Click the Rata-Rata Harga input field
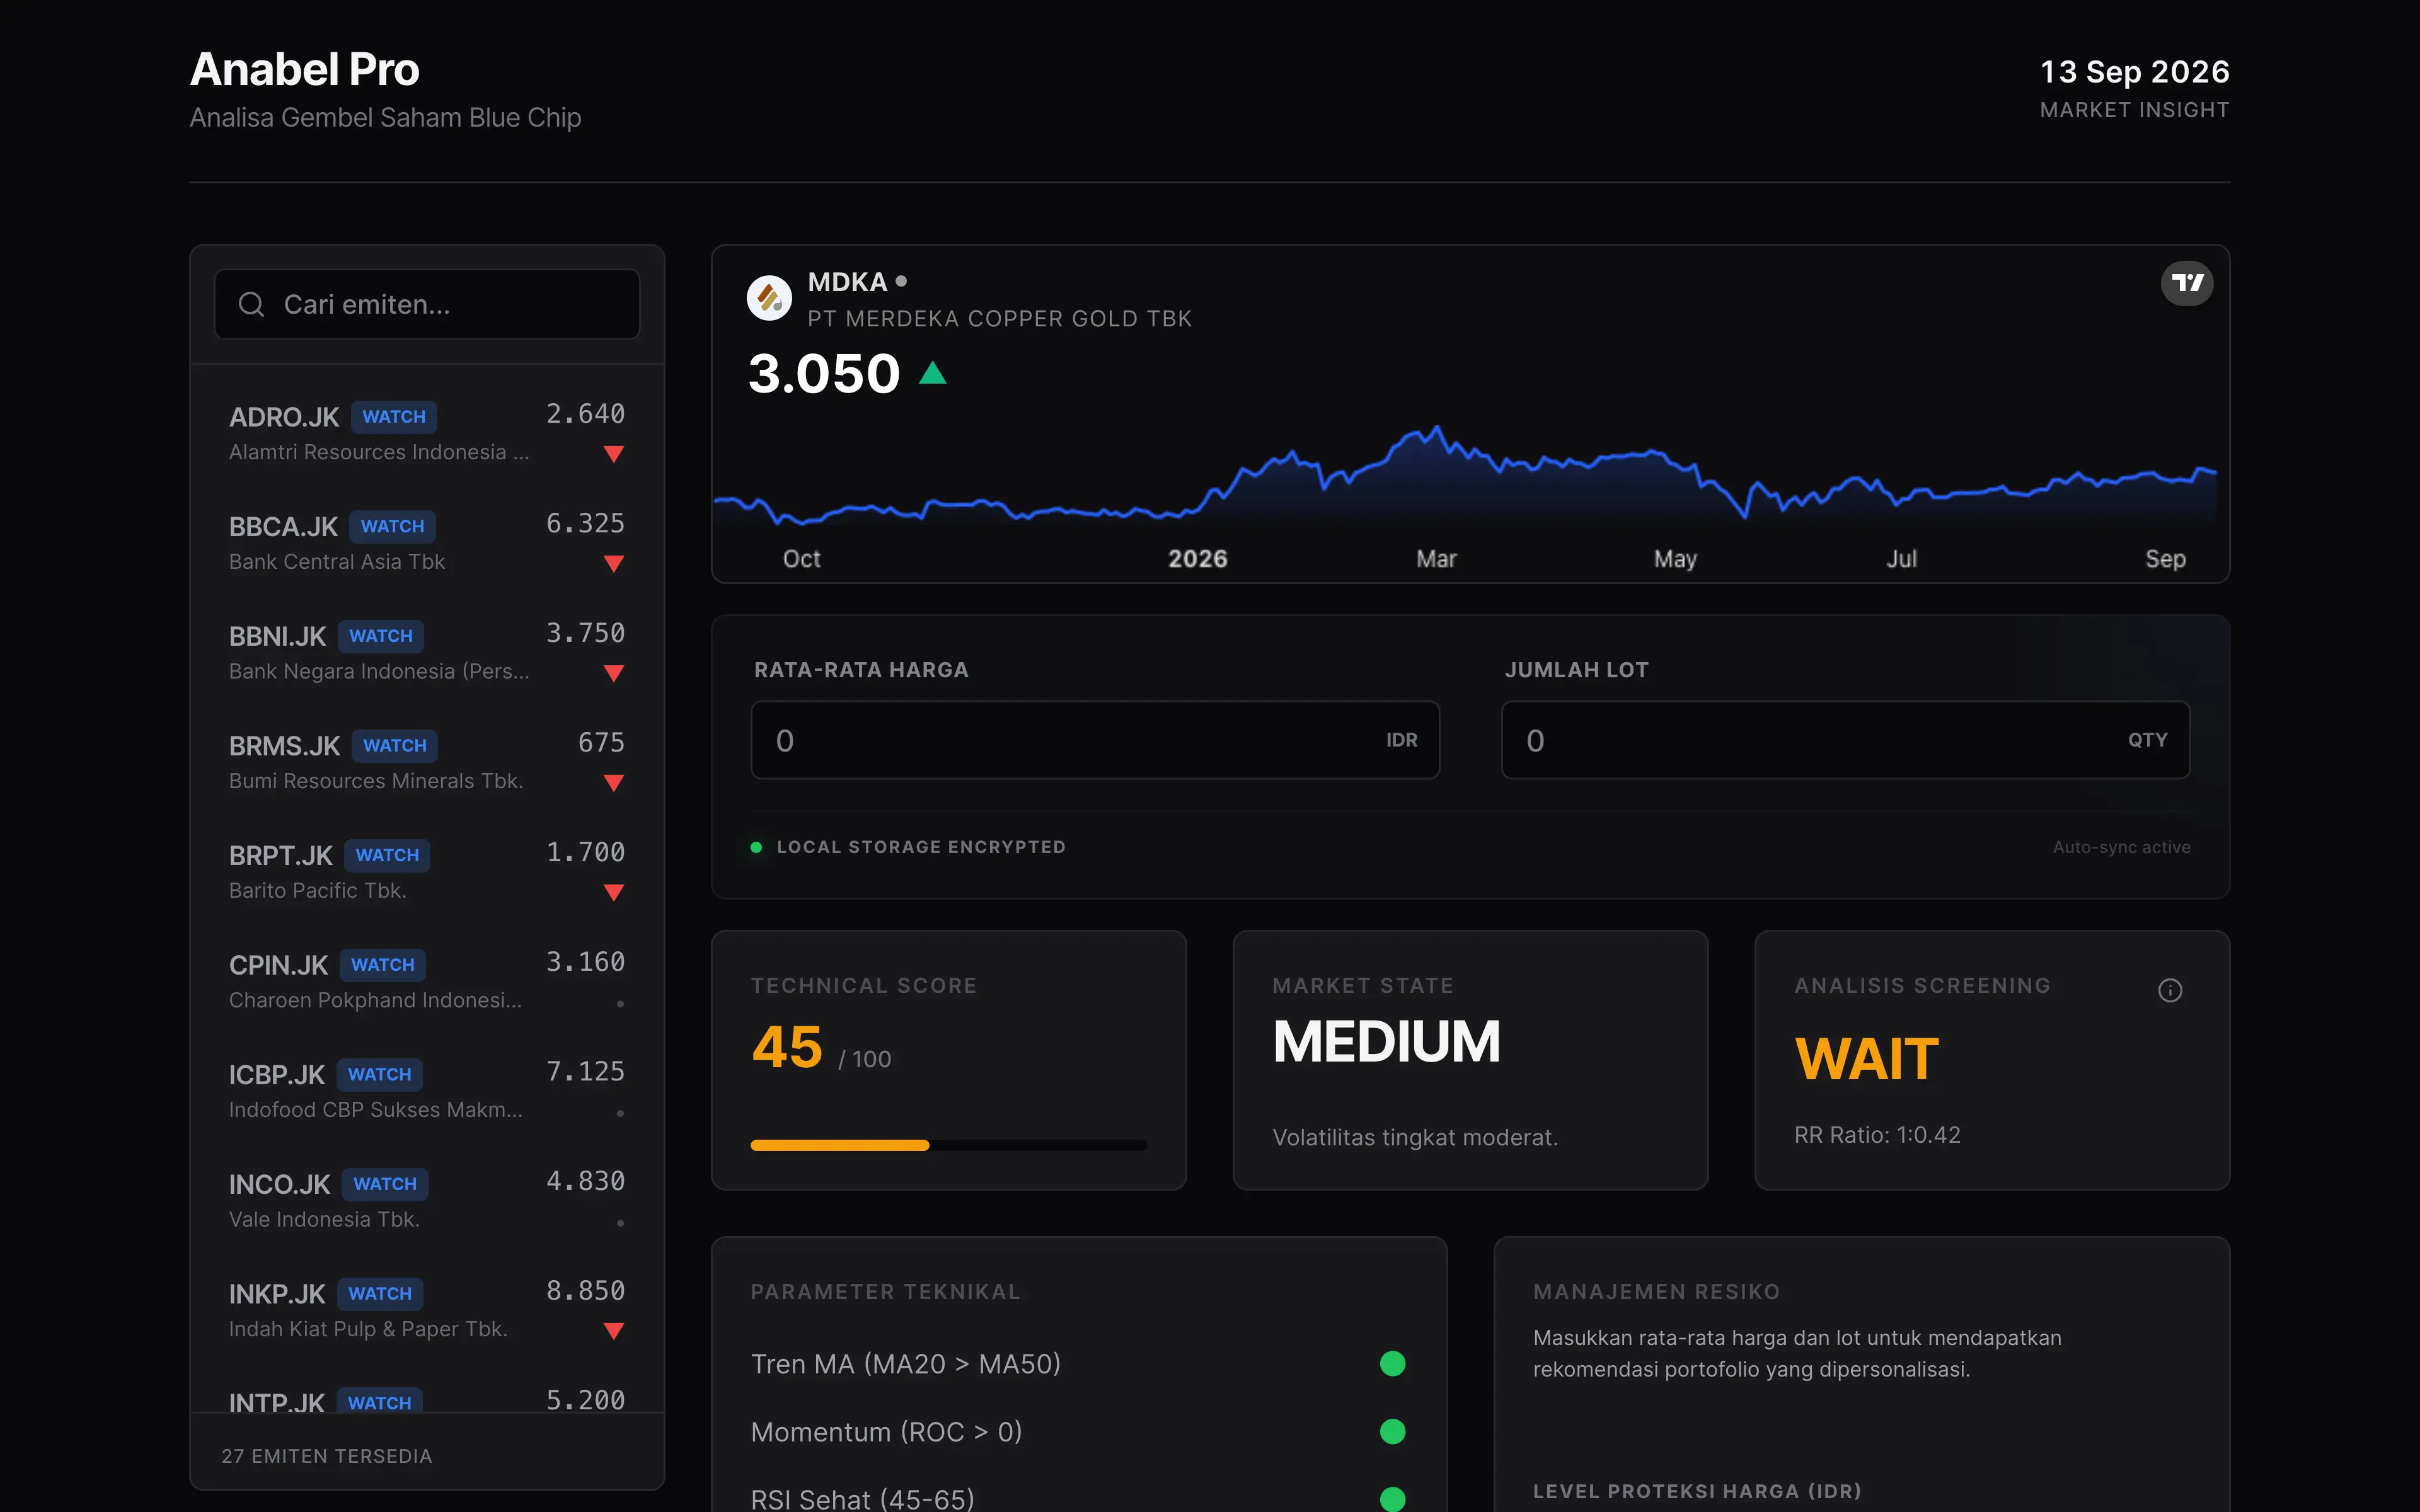2420x1512 pixels. tap(1095, 740)
